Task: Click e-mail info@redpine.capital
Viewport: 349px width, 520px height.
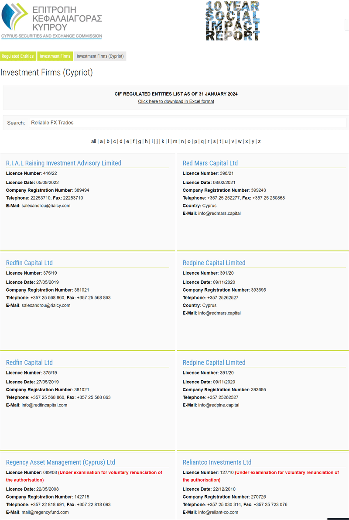Action: coord(219,405)
